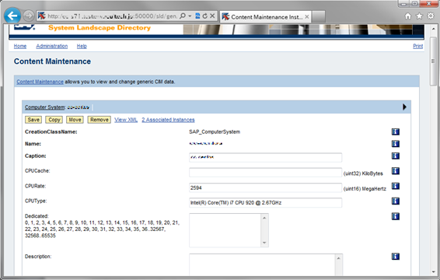Click the View XML link

point(126,120)
